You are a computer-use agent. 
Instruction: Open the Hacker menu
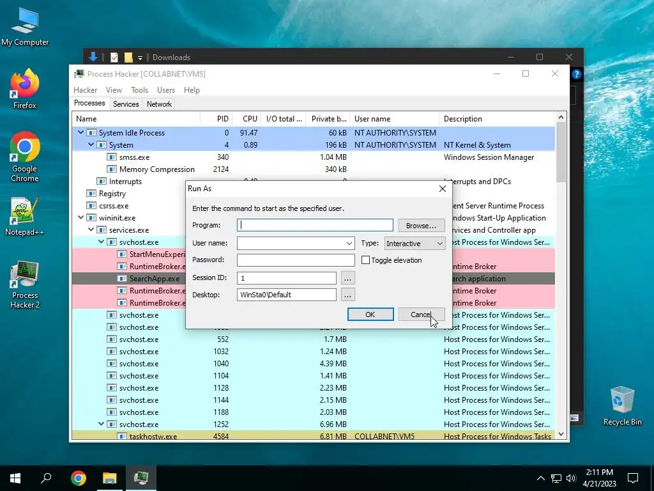click(x=85, y=90)
